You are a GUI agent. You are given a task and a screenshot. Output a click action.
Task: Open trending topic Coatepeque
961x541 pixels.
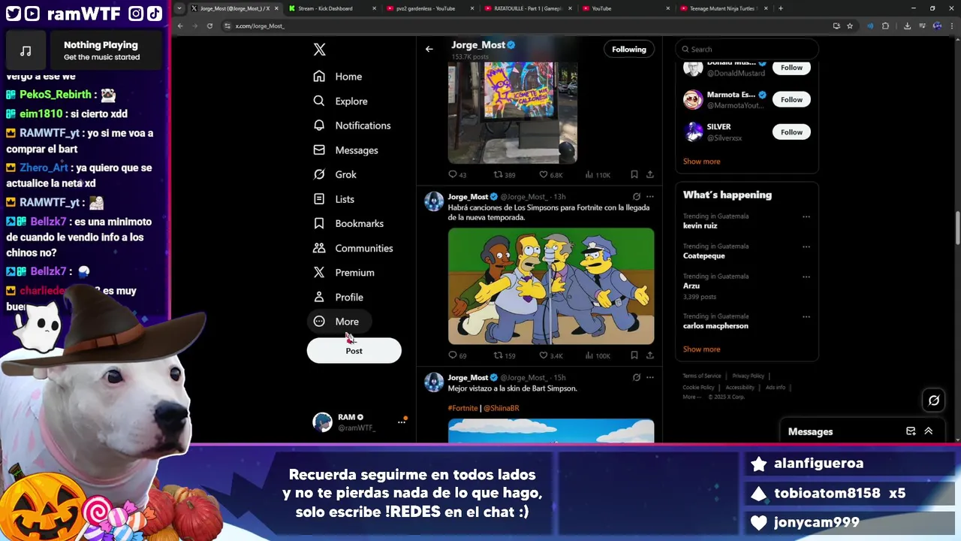point(703,255)
